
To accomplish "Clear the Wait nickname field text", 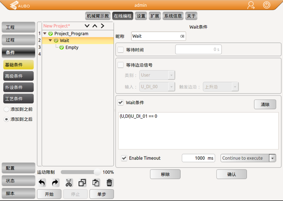I will coord(182,36).
